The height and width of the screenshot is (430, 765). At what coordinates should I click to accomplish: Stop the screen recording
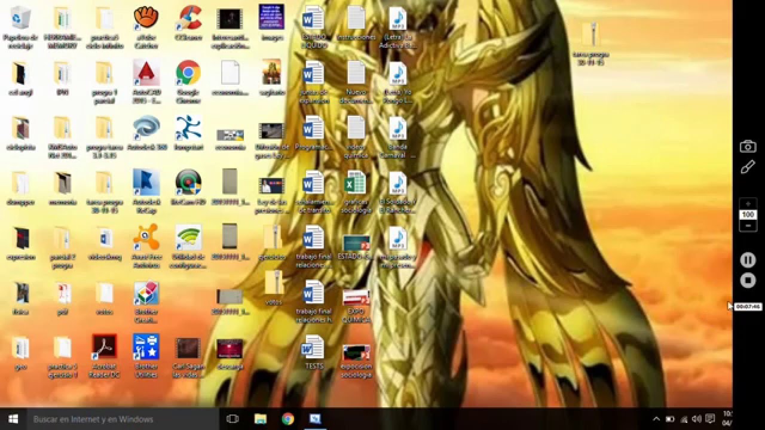pos(748,280)
